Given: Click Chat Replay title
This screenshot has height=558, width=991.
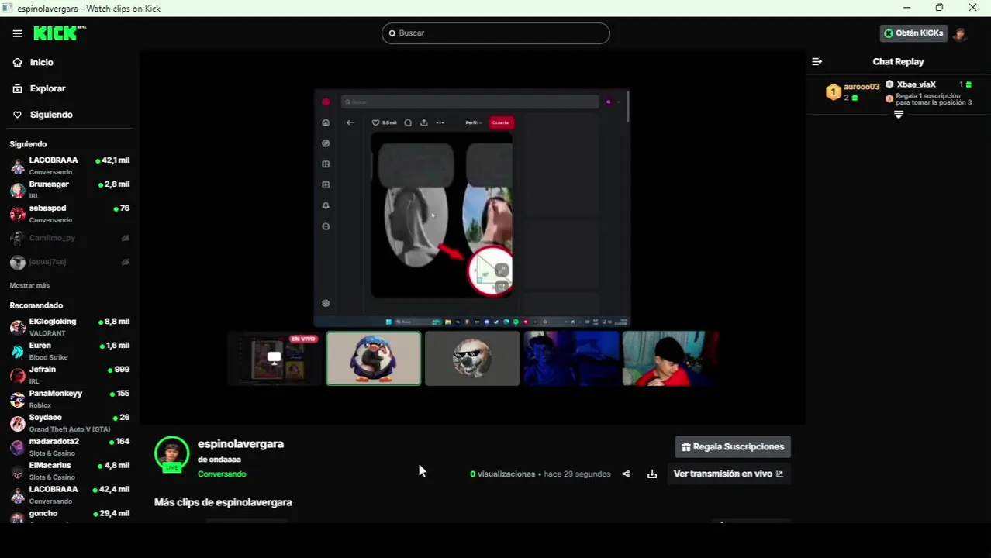Looking at the screenshot, I should click(898, 61).
